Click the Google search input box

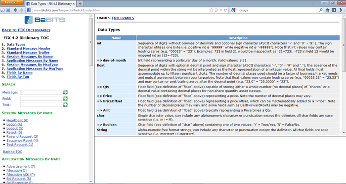pyautogui.click(x=278, y=10)
